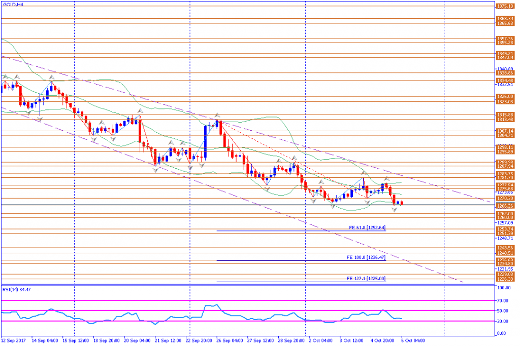Click the 1251.39 price level label
520x346 pixels.
pyautogui.click(x=505, y=234)
